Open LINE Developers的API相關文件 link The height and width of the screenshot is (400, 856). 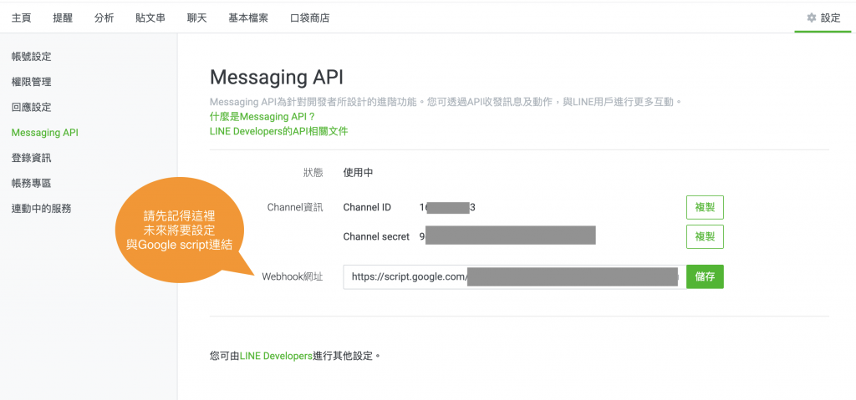279,131
